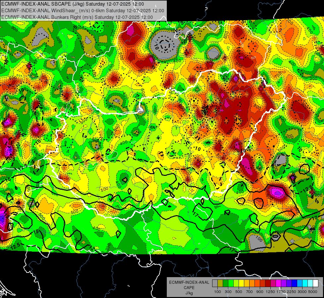324x298 pixels.
Task: Click the J/kg unit in the legend
Action: 189,293
